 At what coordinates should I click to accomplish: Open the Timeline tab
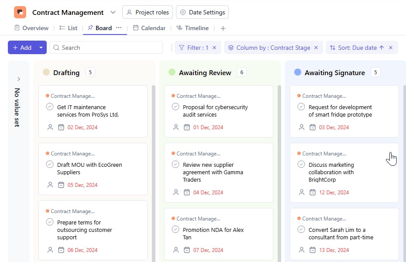point(193,28)
